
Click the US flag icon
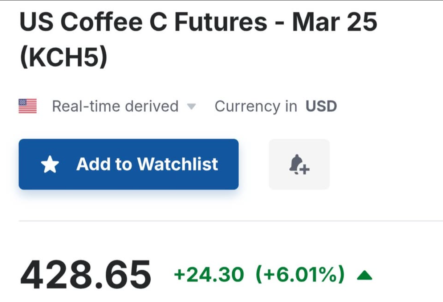click(28, 106)
